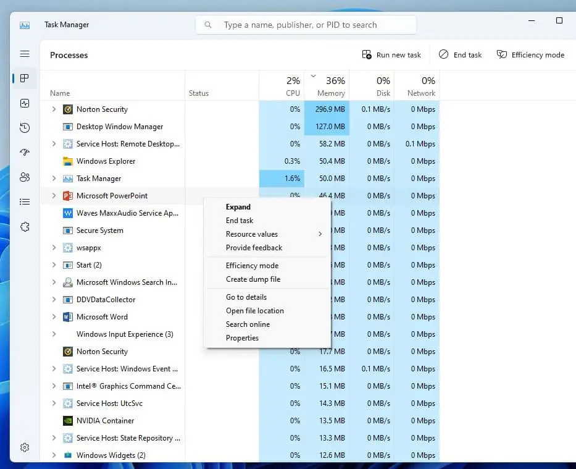Open the Details list sidebar icon

coord(25,202)
